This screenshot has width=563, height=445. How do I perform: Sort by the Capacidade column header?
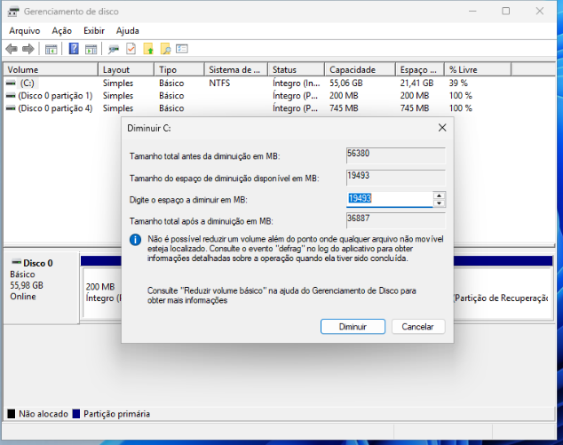361,69
